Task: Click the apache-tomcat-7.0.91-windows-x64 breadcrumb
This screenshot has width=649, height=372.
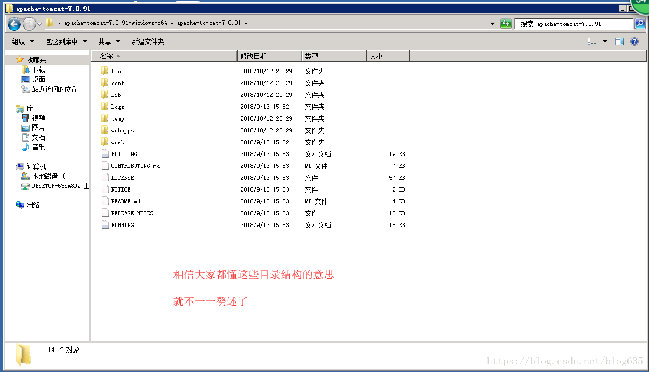Action: (116, 24)
